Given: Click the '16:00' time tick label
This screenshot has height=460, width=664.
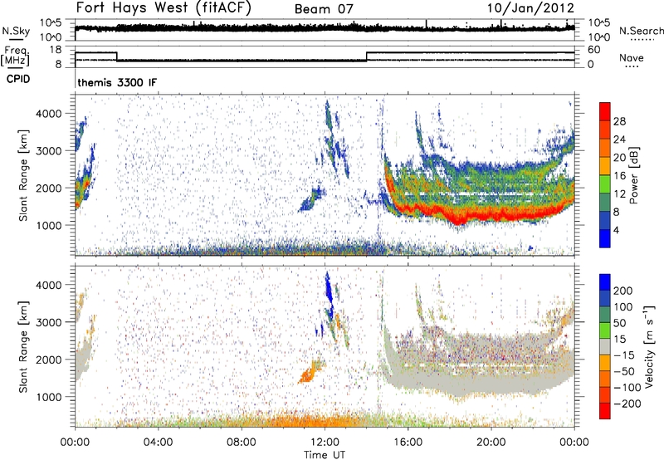Looking at the screenshot, I should point(408,443).
